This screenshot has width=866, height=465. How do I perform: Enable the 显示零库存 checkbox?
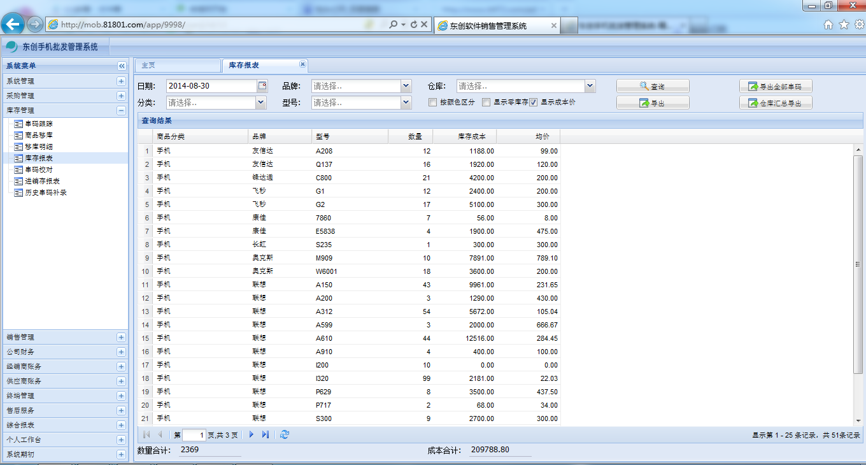(x=486, y=102)
